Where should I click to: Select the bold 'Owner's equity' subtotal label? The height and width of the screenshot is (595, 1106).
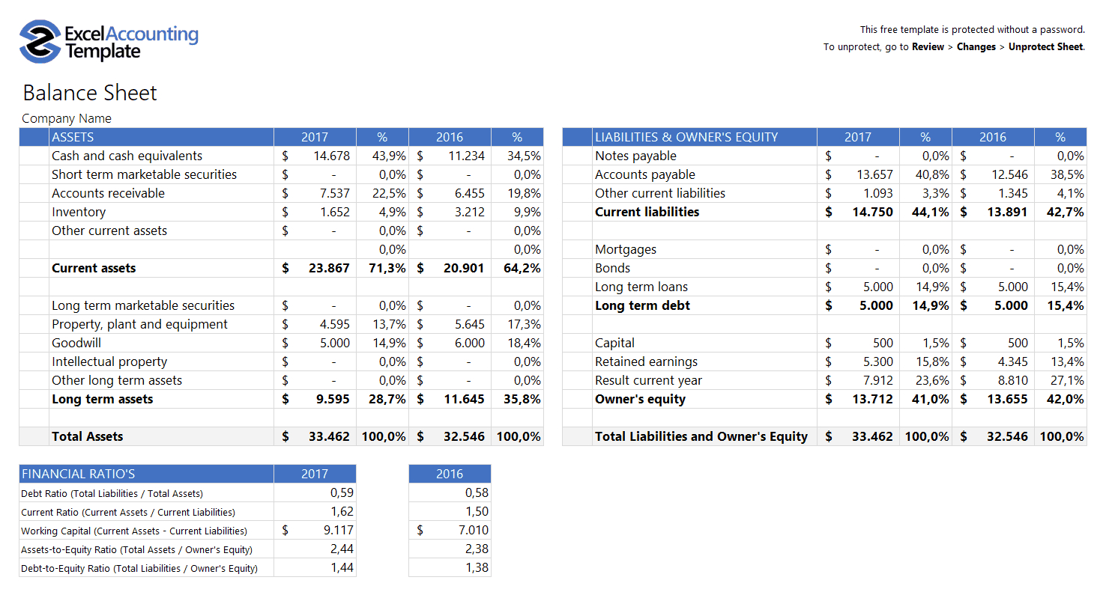(640, 399)
